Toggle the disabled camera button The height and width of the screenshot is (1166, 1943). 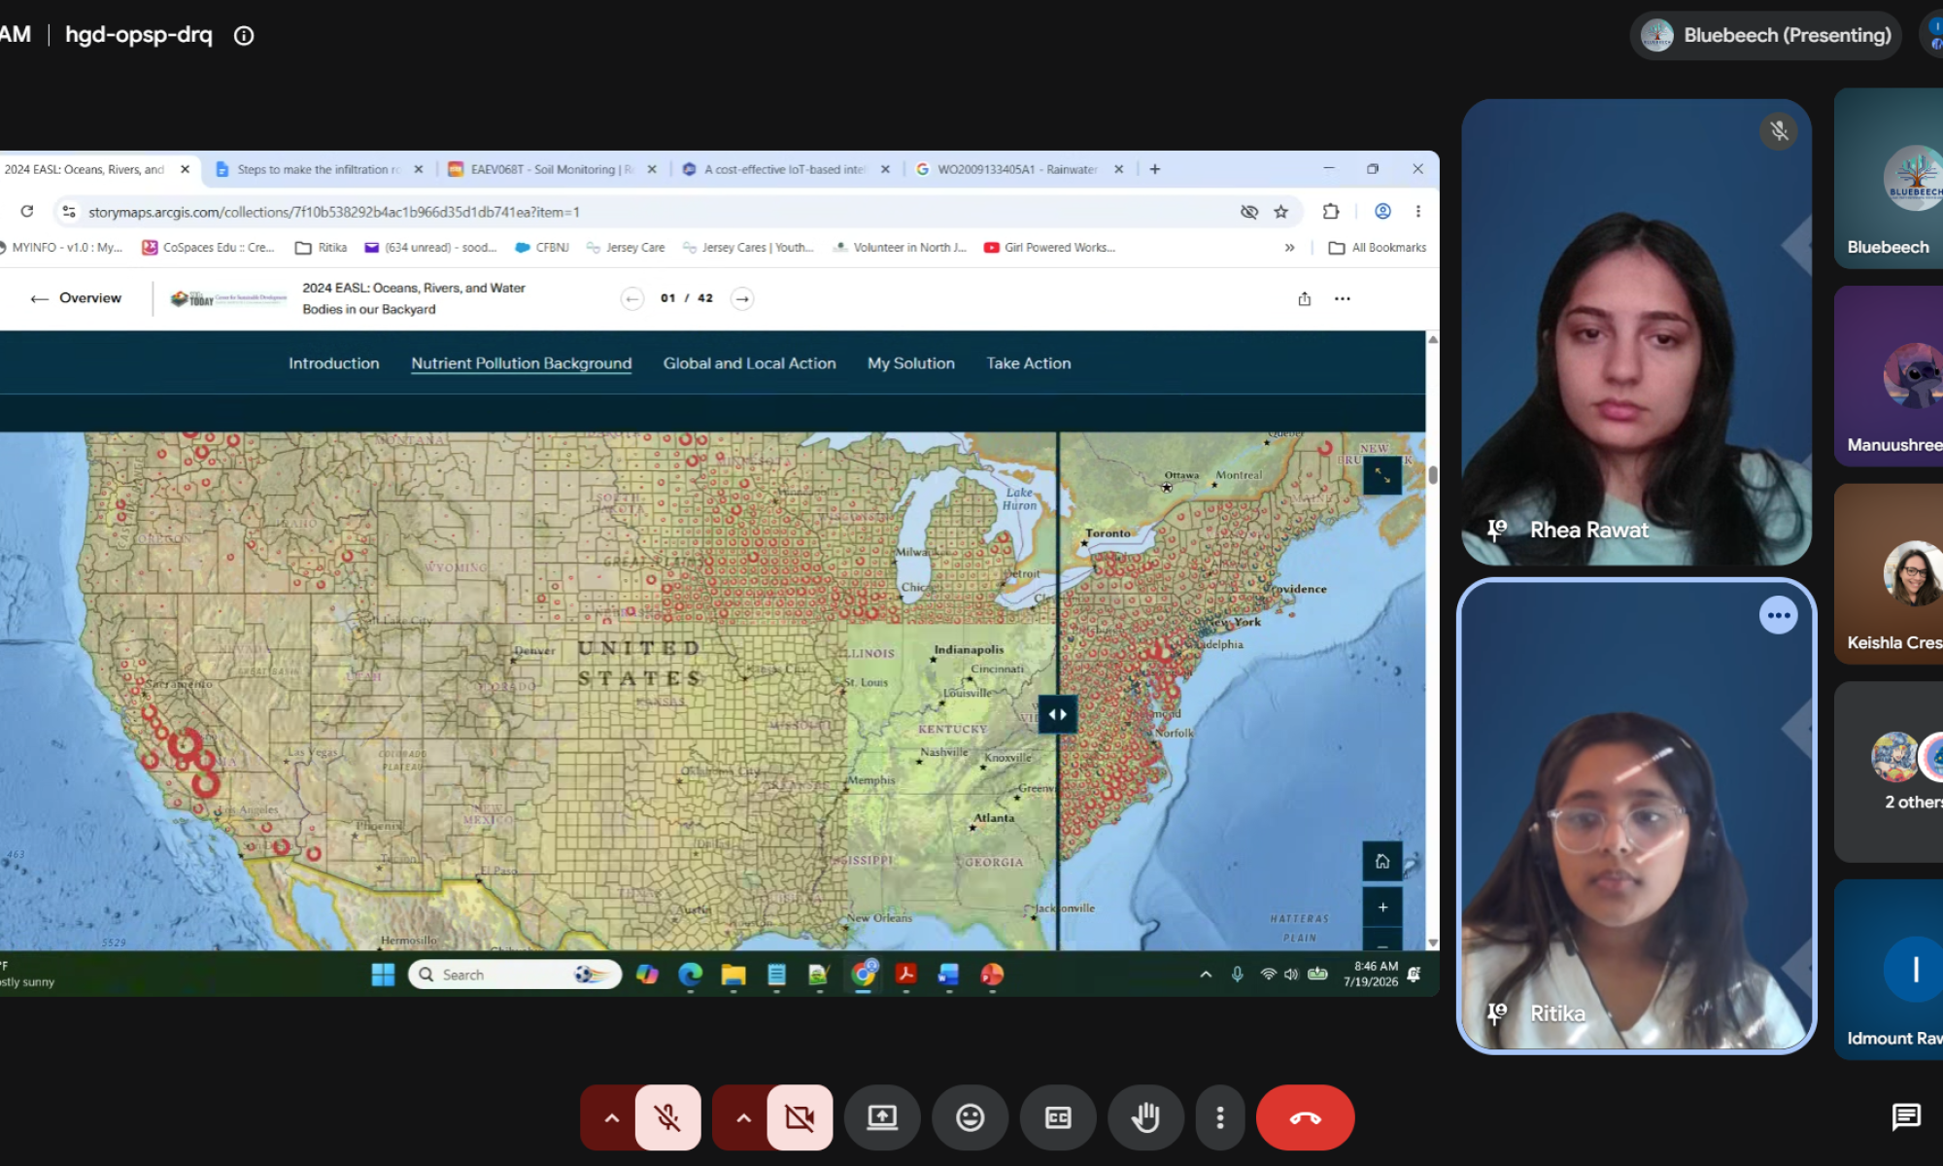click(x=800, y=1117)
